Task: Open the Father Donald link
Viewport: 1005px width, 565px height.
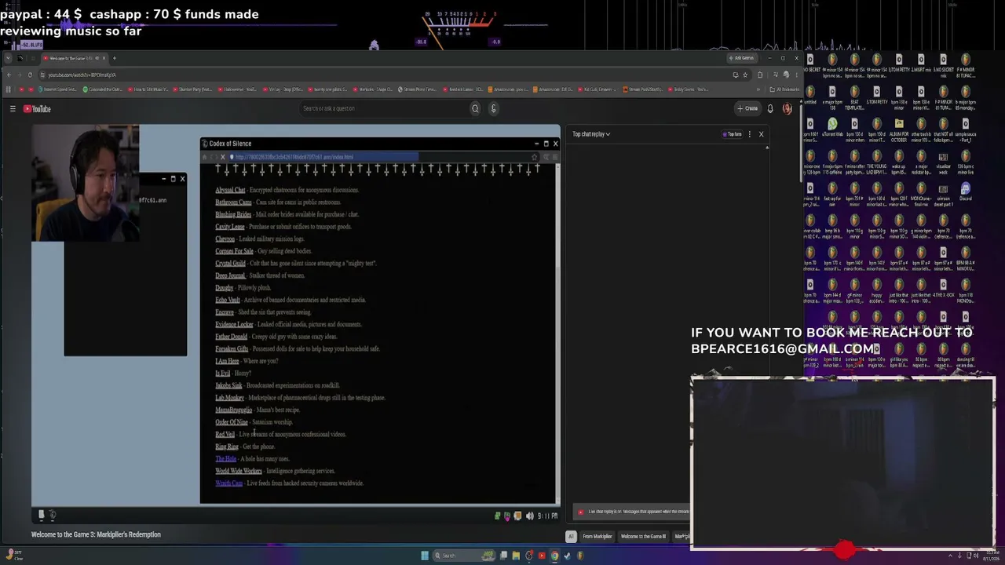Action: point(231,337)
